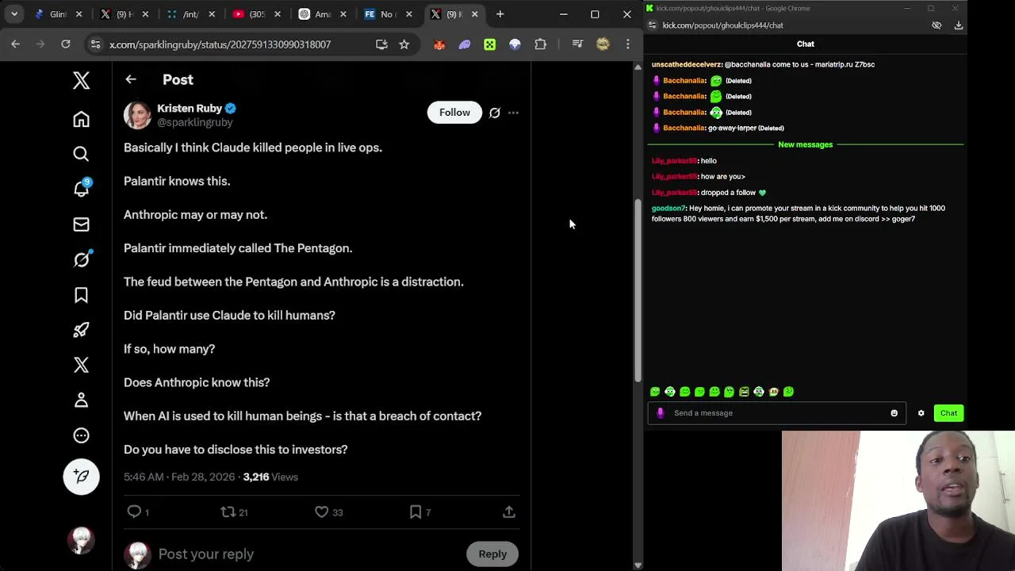Image resolution: width=1015 pixels, height=571 pixels.
Task: Open account avatar at sidebar bottom
Action: click(x=81, y=540)
